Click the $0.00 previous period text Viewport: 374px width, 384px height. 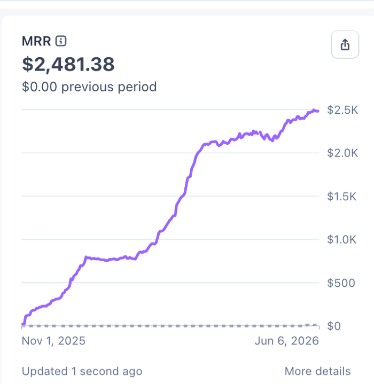(89, 87)
